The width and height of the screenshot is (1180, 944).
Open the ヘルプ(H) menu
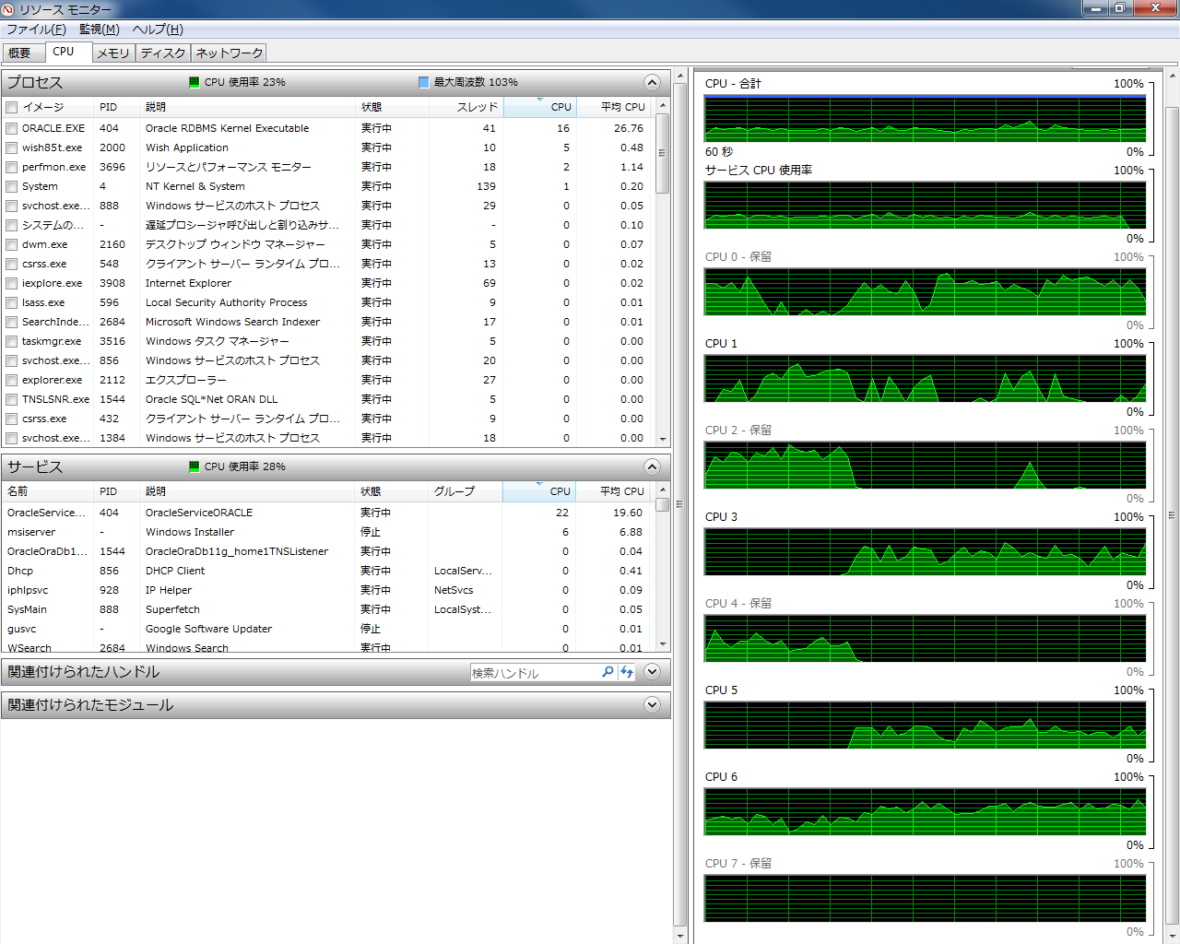tap(158, 29)
